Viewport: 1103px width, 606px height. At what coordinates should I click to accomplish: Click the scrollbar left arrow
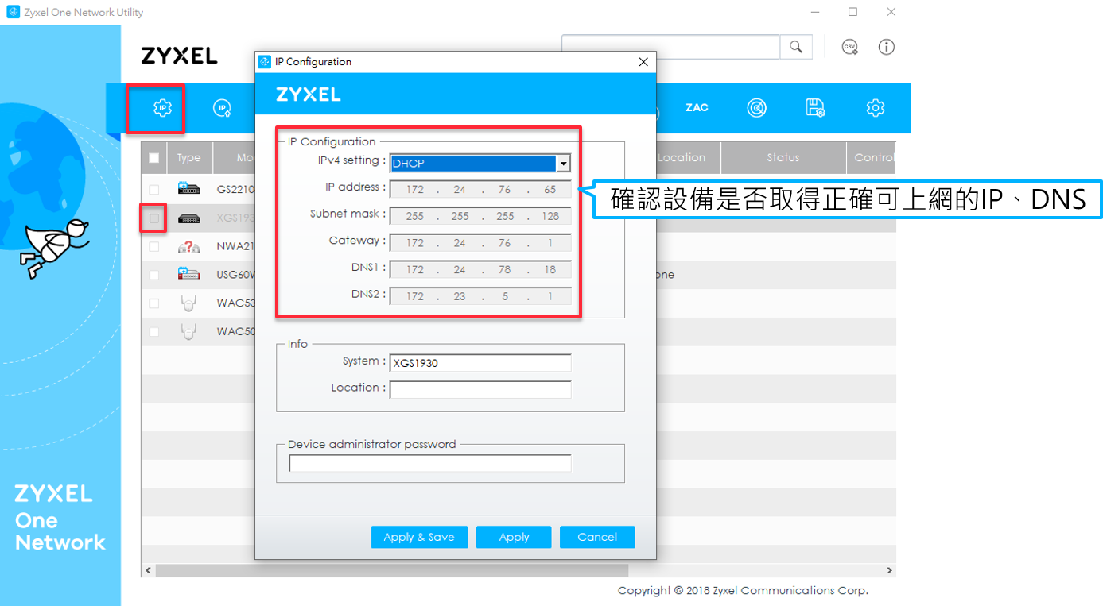(148, 570)
